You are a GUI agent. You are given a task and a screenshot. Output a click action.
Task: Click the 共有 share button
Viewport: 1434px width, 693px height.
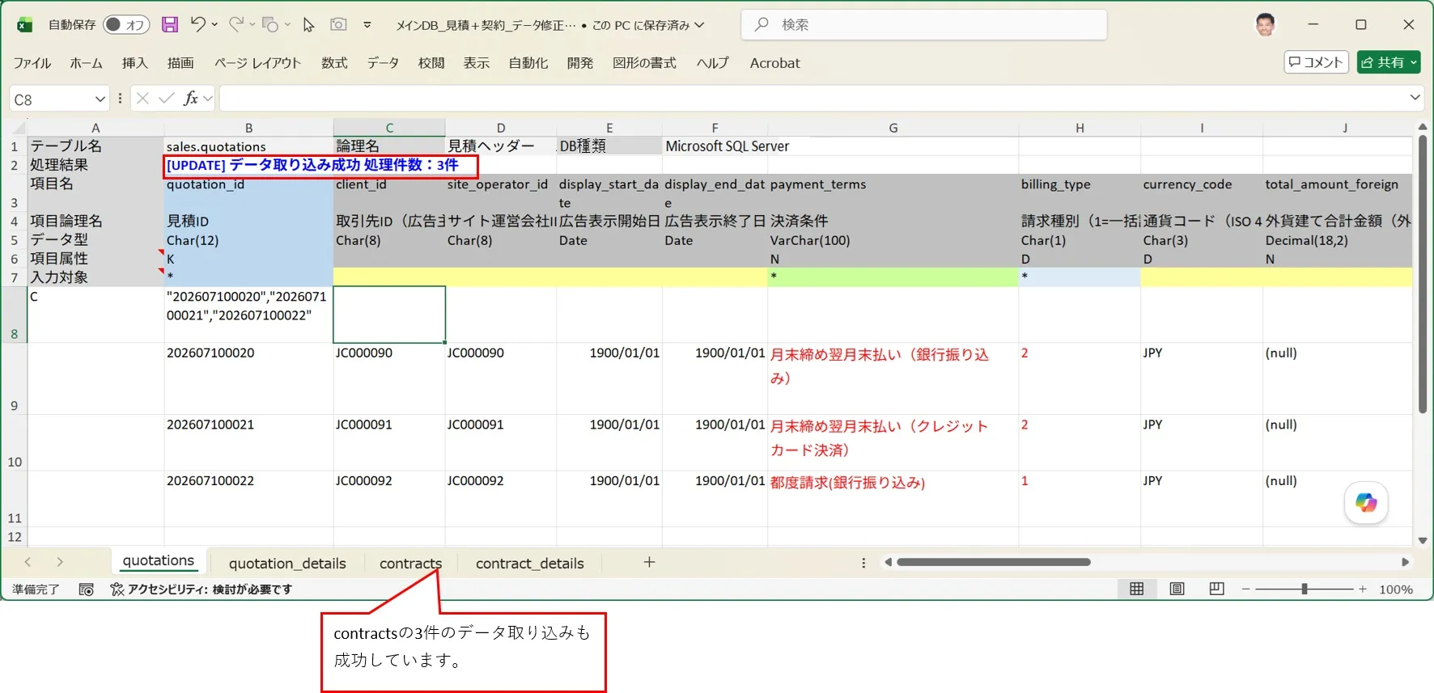[x=1389, y=62]
